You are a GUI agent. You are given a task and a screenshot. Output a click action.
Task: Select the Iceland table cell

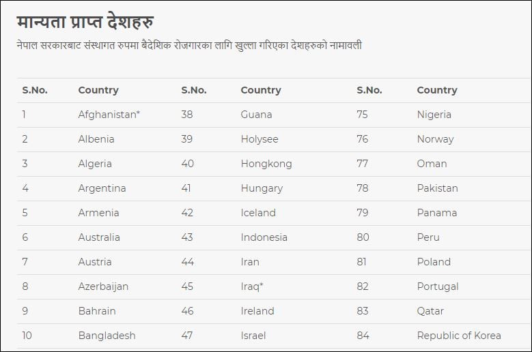[258, 213]
